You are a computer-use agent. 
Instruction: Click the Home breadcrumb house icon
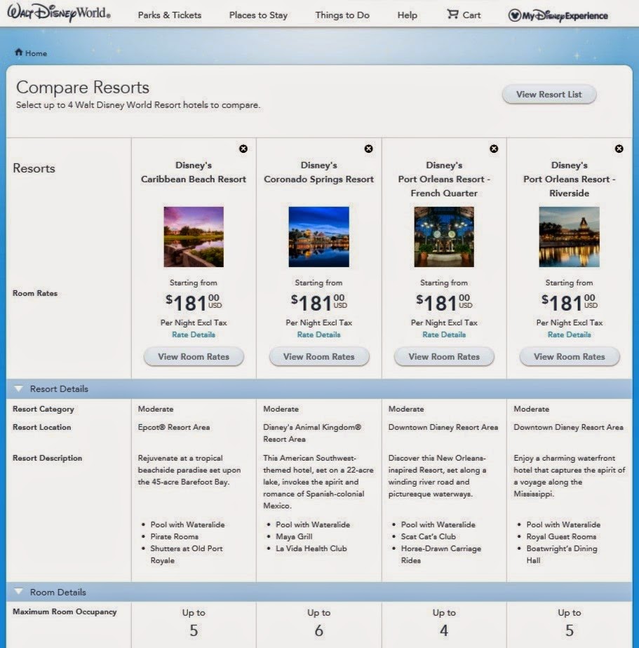pyautogui.click(x=19, y=53)
